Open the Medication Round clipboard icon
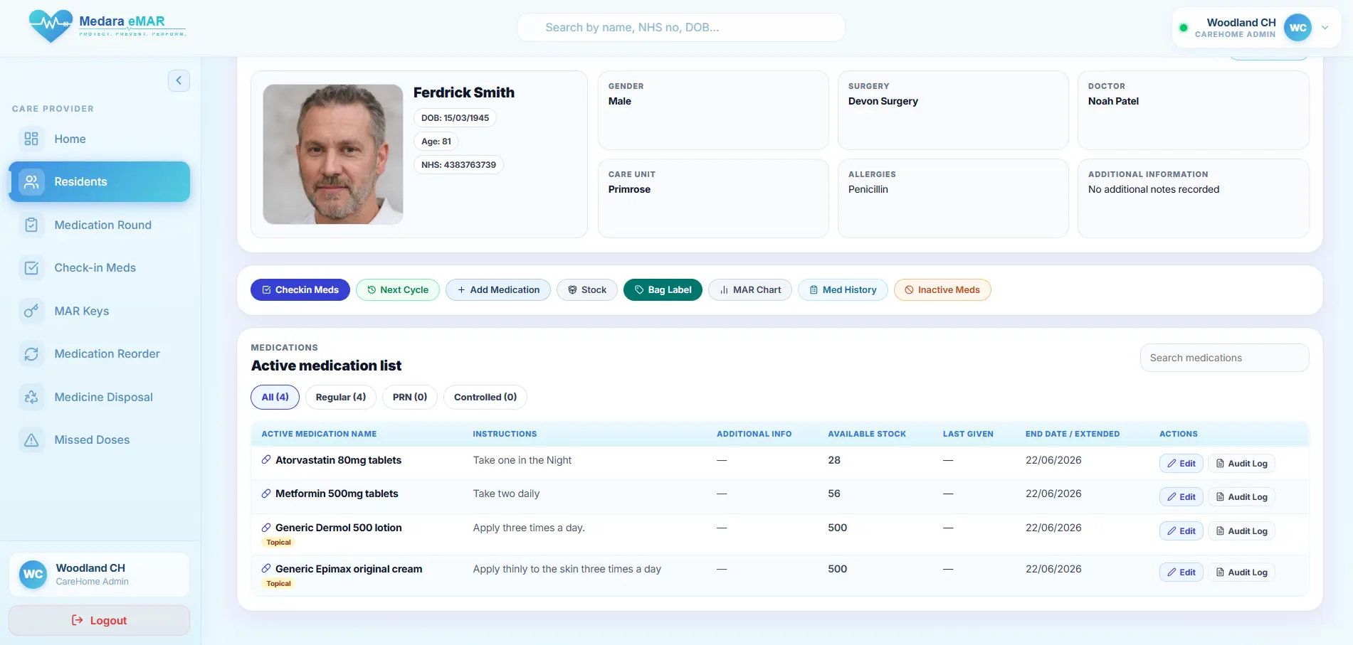Image resolution: width=1353 pixels, height=645 pixels. pyautogui.click(x=31, y=225)
